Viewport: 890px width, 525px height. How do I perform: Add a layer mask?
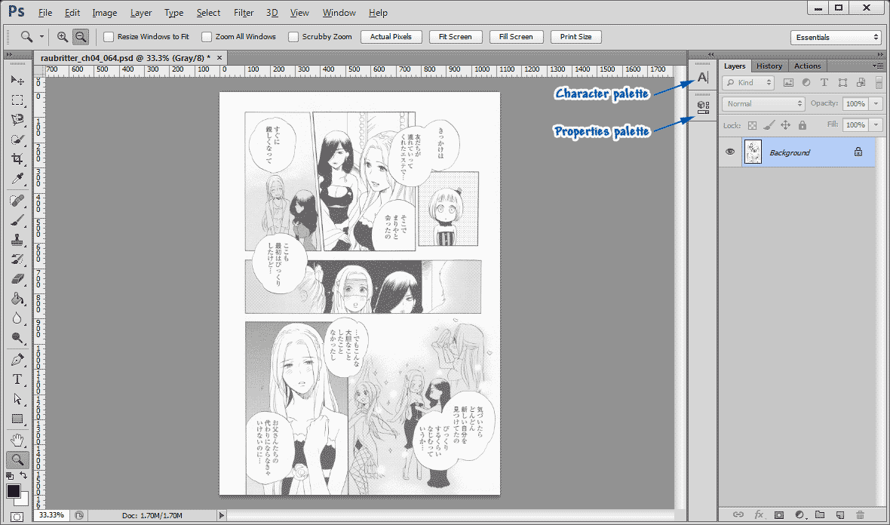coord(778,514)
